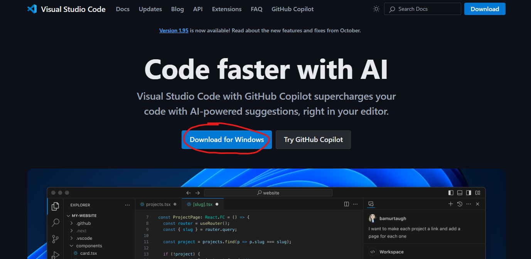The height and width of the screenshot is (259, 531).
Task: Open the Extensions navigation link
Action: pyautogui.click(x=227, y=9)
